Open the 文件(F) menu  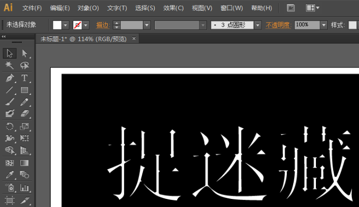coord(32,8)
